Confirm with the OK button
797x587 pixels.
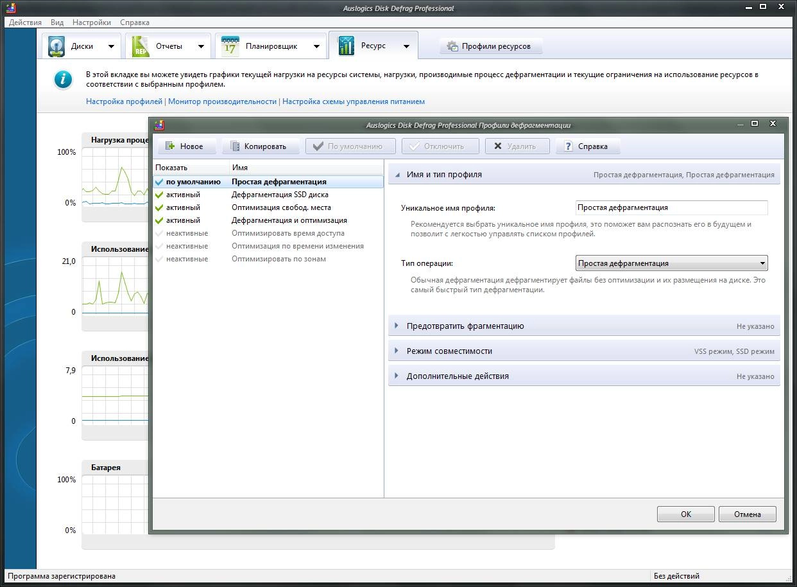coord(686,514)
